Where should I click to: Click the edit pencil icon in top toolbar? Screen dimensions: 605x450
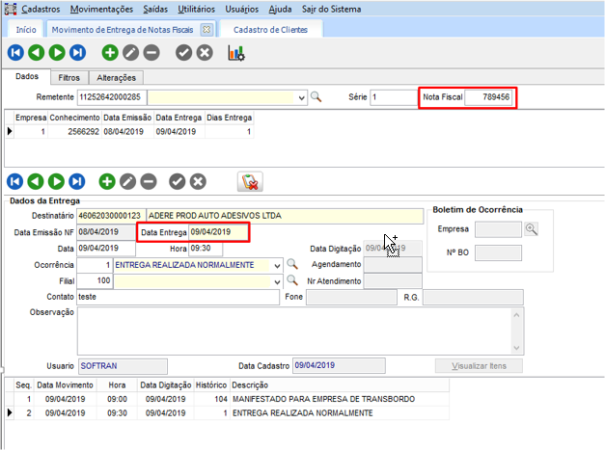click(130, 53)
